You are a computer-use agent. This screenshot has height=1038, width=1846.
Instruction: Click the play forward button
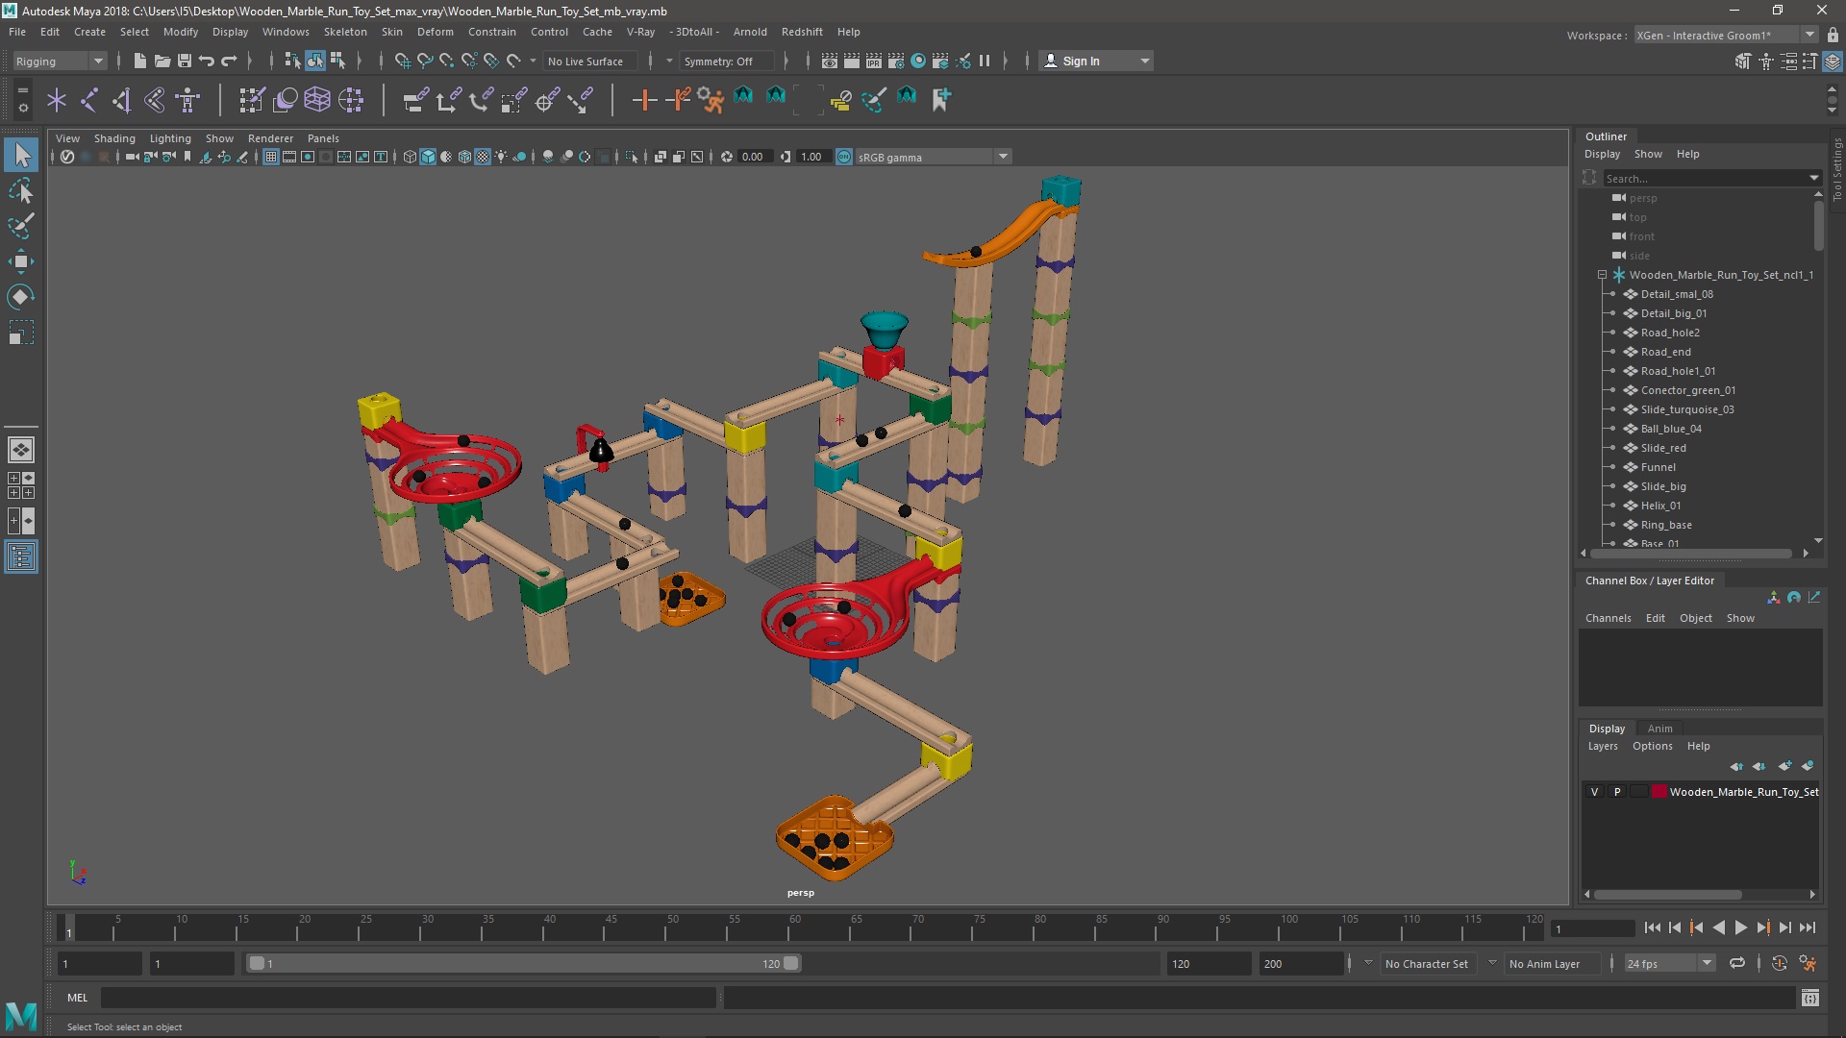click(1740, 927)
